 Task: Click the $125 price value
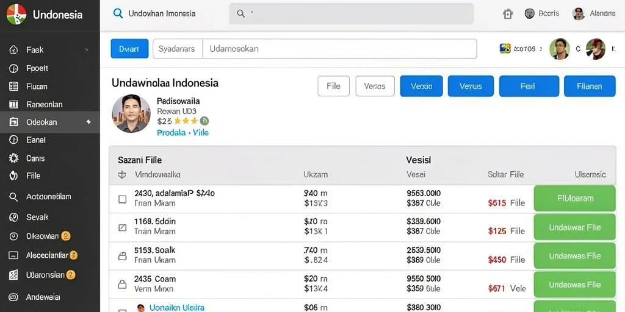point(497,231)
